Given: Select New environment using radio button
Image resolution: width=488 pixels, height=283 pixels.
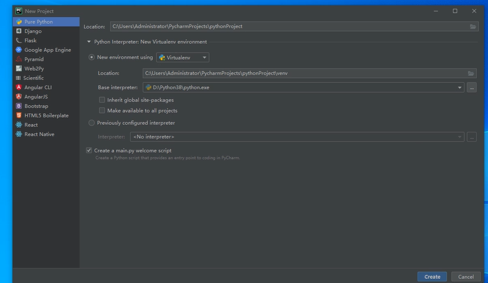Looking at the screenshot, I should pyautogui.click(x=92, y=57).
